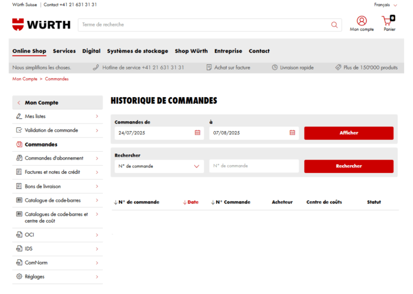Sort by N° Commande column header
Screen dimensions: 413x294
click(x=231, y=202)
